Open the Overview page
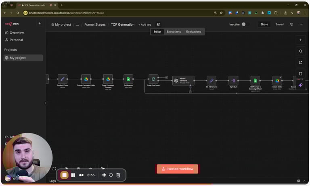Screen dimensions: 310x186 14,33
